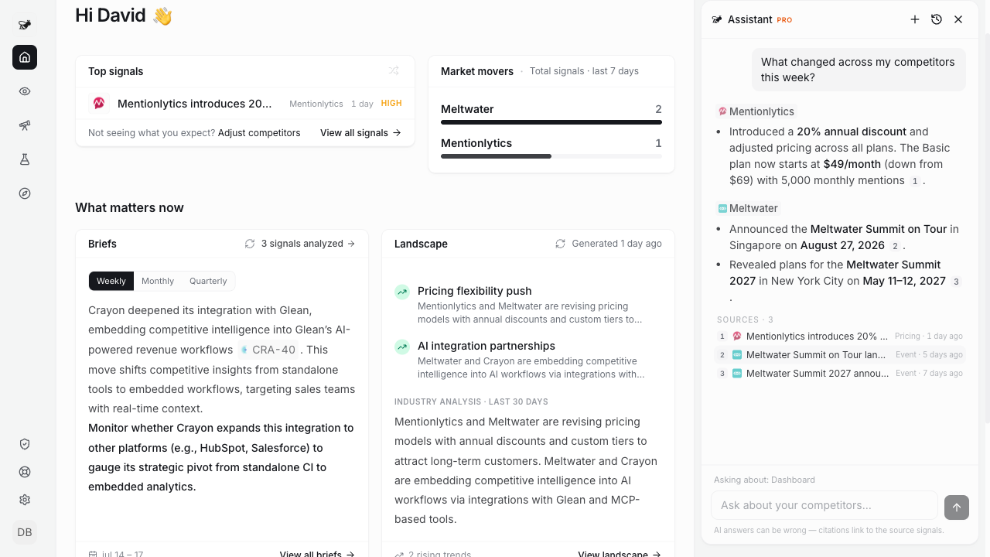The width and height of the screenshot is (990, 557).
Task: Open the megaphone sidebar icon
Action: [25, 125]
